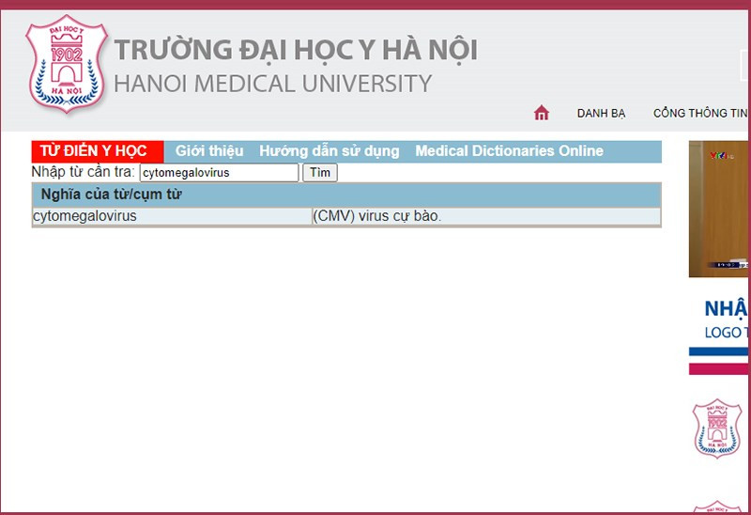Viewport: 751px width, 515px height.
Task: Select the TỪ ĐIỂN Y HỌC tab
Action: [x=98, y=151]
